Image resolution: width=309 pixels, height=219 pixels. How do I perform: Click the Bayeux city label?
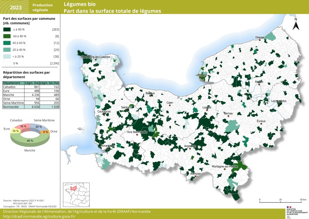(x=150, y=93)
